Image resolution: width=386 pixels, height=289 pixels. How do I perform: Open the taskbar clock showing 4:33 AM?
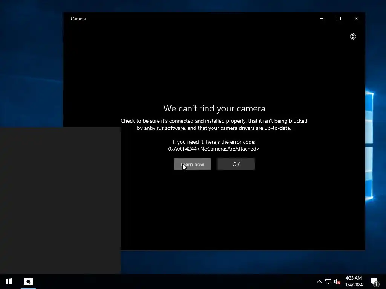[x=354, y=281]
